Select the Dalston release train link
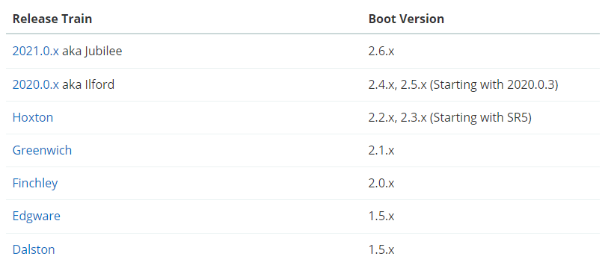 coord(34,249)
